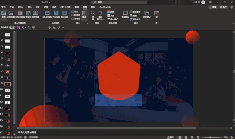Image resolution: width=235 pixels, height=139 pixels.
Task: Click the Notes (备注) button in status bar
Action: [171, 138]
